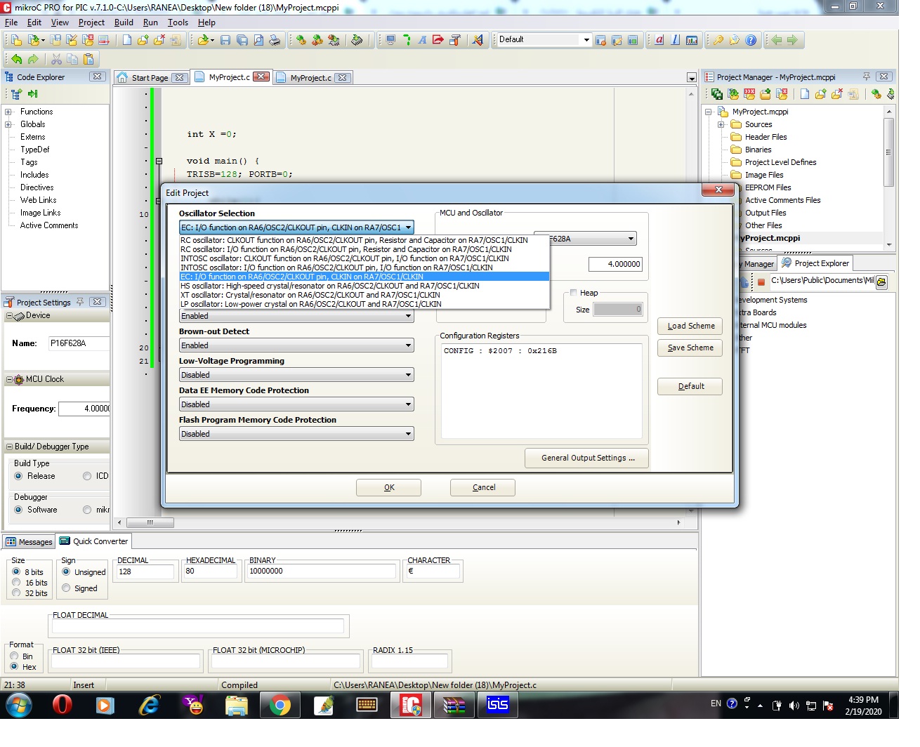Click the Print icon
This screenshot has height=747, width=920.
point(275,40)
